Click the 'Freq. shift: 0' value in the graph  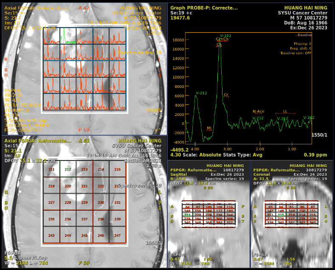(301, 48)
